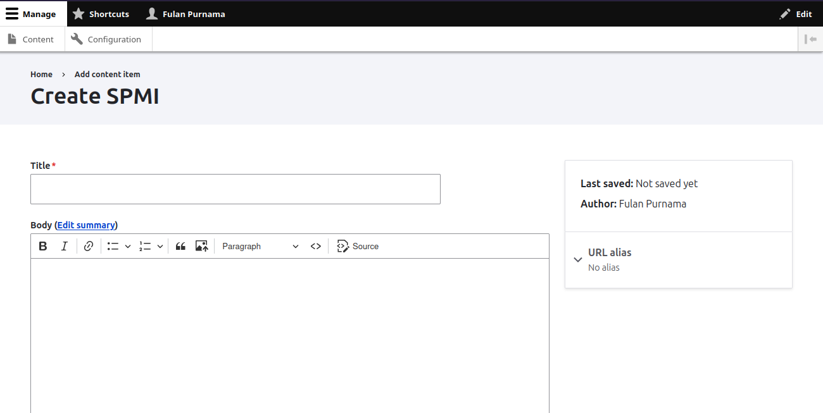Open Fulan Purnama user menu

[185, 14]
